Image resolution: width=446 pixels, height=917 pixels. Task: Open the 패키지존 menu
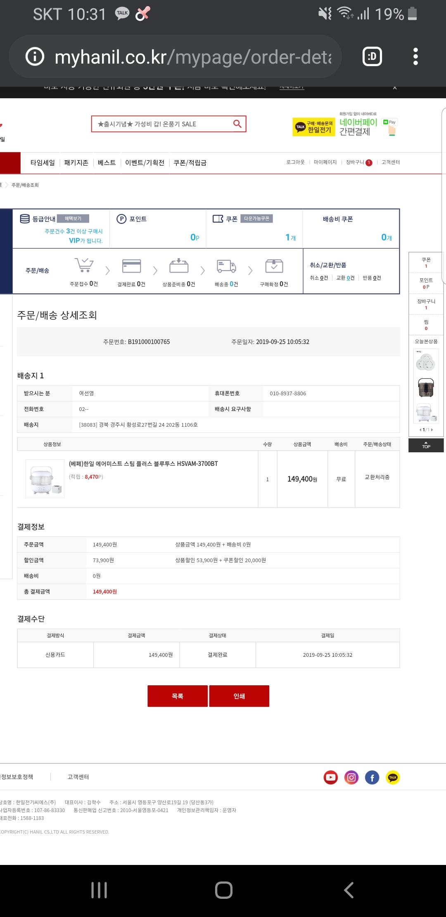pyautogui.click(x=76, y=163)
